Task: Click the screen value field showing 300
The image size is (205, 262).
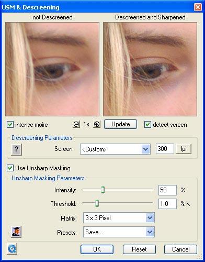Action: [165, 149]
